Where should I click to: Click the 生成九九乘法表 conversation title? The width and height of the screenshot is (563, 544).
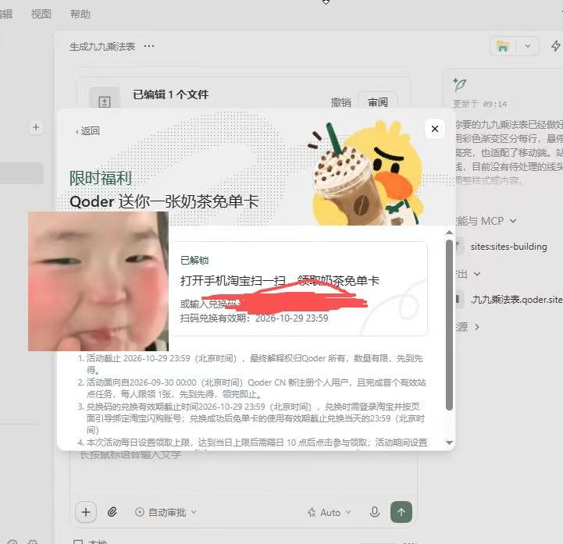pos(102,46)
